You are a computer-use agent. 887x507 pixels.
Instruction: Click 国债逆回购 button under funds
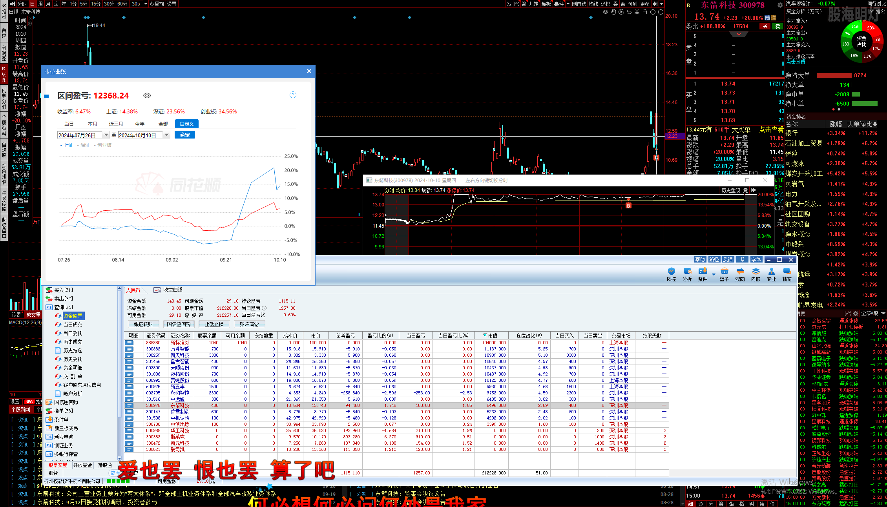tap(179, 324)
